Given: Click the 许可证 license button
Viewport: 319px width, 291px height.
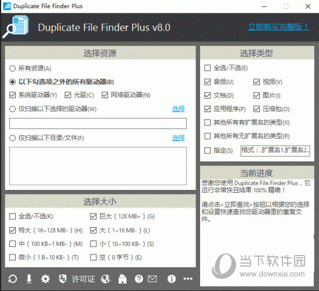Looking at the screenshot, I should tap(84, 279).
